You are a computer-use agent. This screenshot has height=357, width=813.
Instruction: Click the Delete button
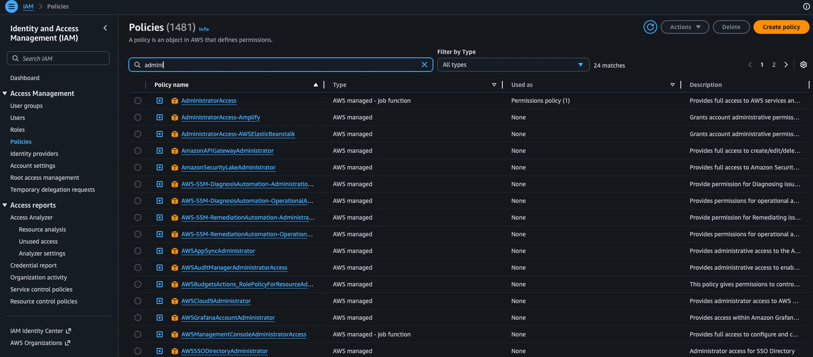point(731,27)
